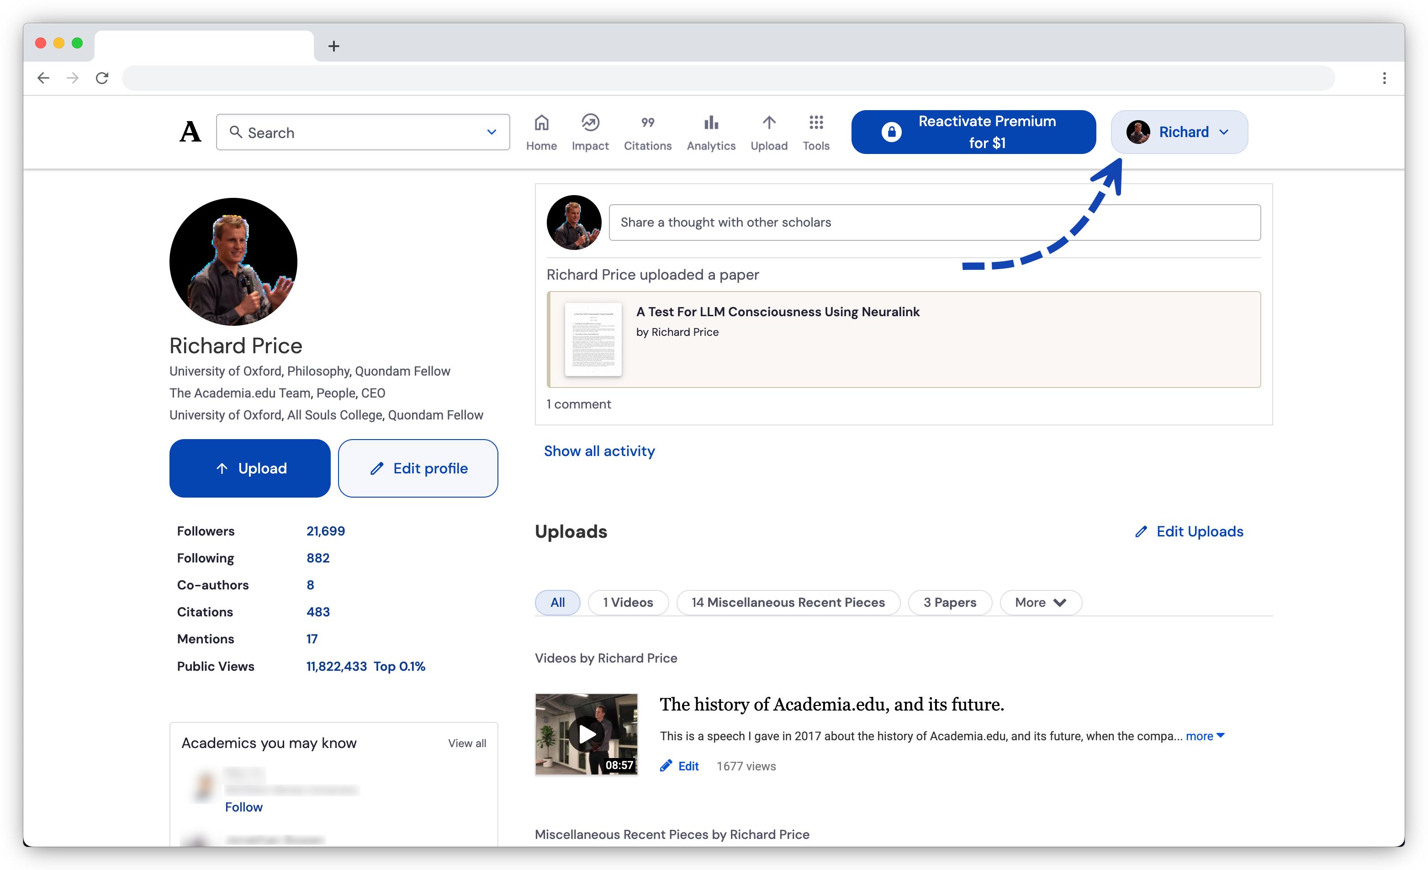Expand the video description with 'more'
Image resolution: width=1428 pixels, height=870 pixels.
1204,736
